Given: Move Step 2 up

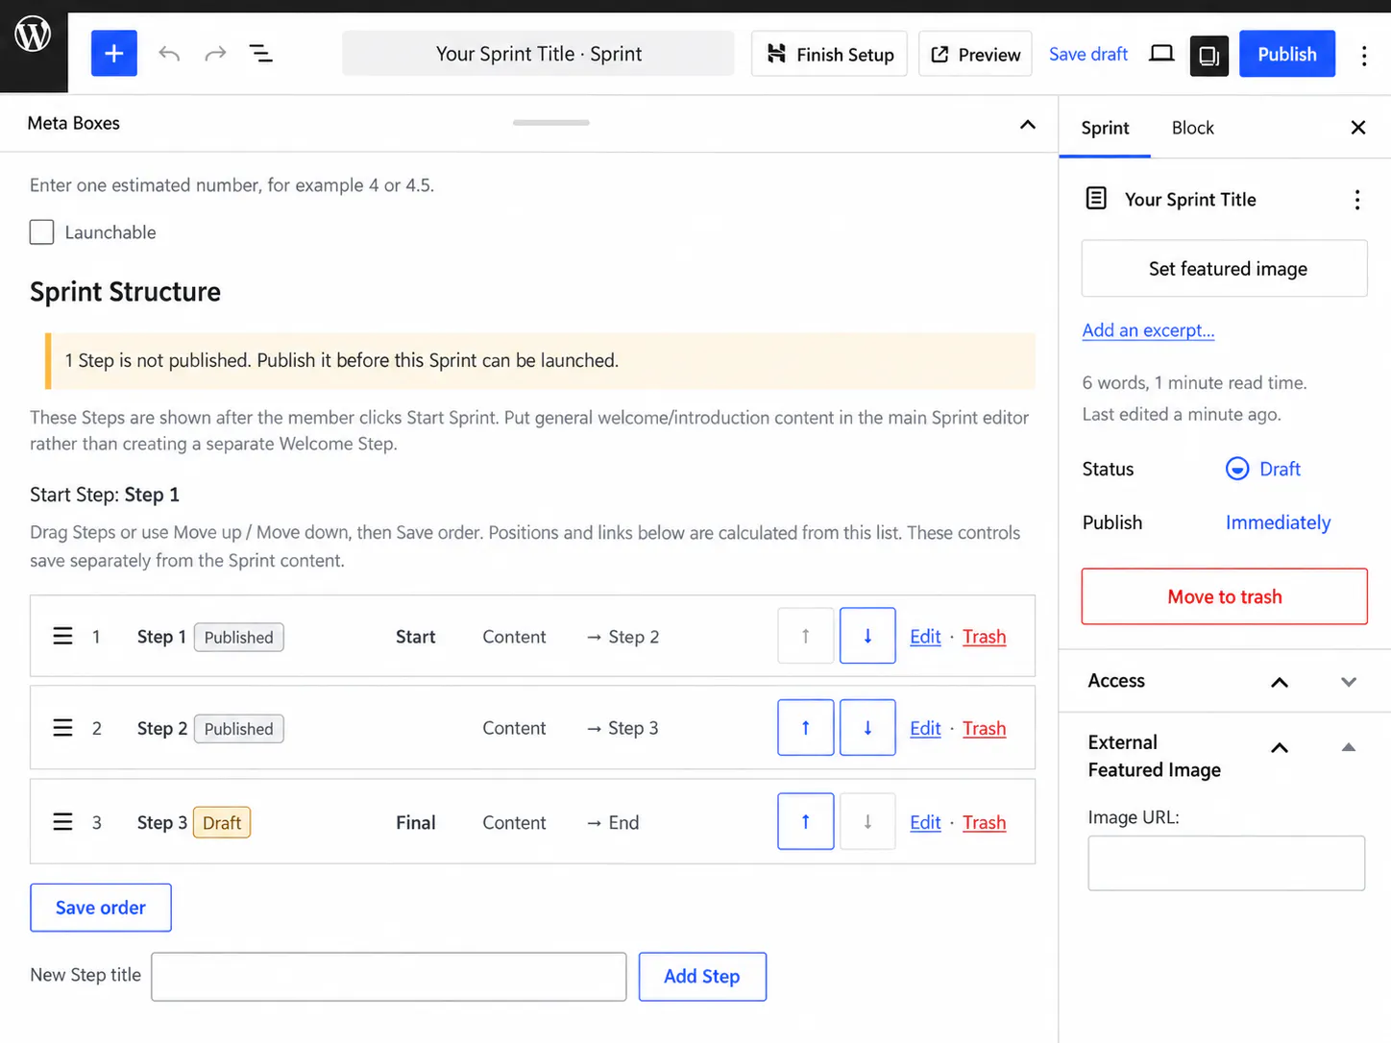Looking at the screenshot, I should click(806, 728).
